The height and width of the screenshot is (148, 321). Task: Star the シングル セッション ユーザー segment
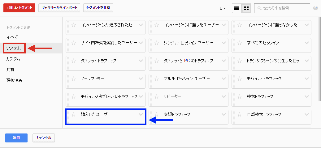point(157,43)
